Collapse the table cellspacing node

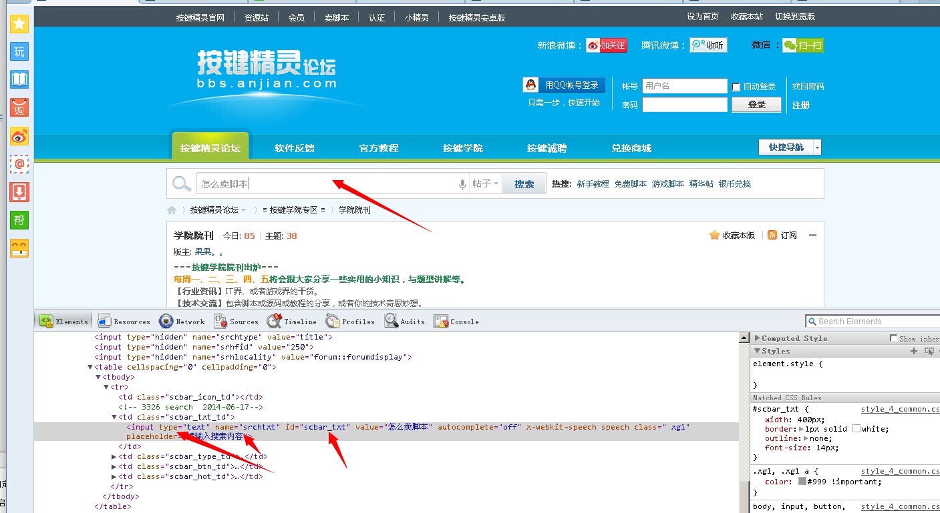point(90,367)
